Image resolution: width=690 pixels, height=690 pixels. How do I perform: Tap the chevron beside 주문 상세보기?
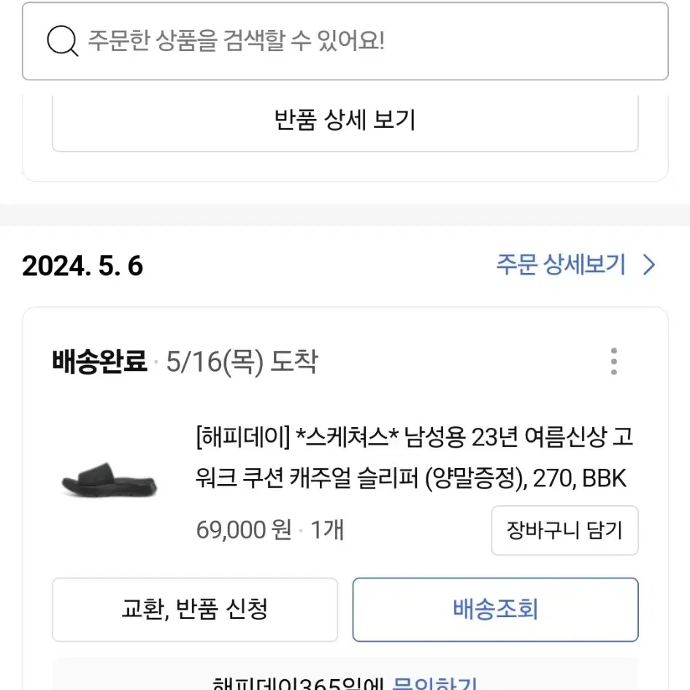pyautogui.click(x=649, y=265)
